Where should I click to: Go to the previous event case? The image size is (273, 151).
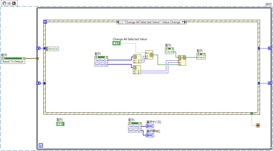point(118,22)
